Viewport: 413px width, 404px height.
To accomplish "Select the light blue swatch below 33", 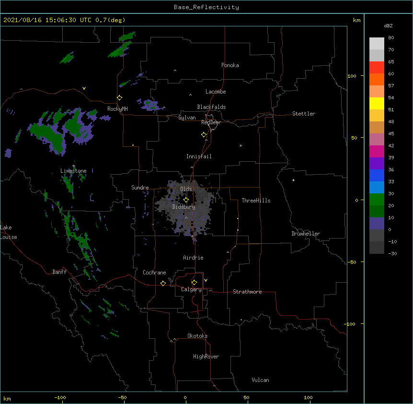I will point(377,188).
